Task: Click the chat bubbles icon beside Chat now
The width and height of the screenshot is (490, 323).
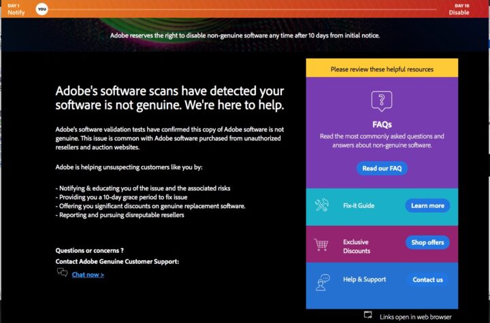Action: tap(62, 272)
